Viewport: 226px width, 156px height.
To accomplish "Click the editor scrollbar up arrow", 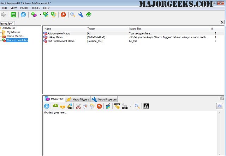I will [219, 113].
